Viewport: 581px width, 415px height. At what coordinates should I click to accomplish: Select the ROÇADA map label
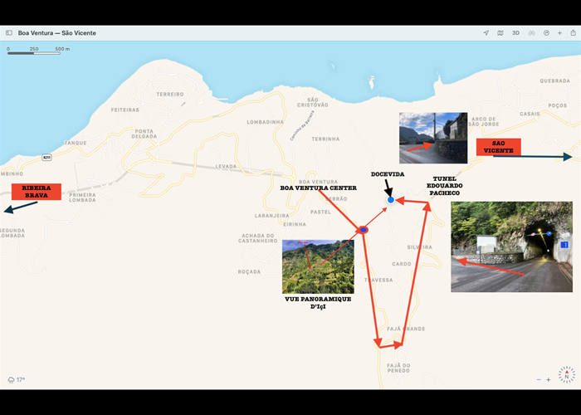[x=249, y=271]
